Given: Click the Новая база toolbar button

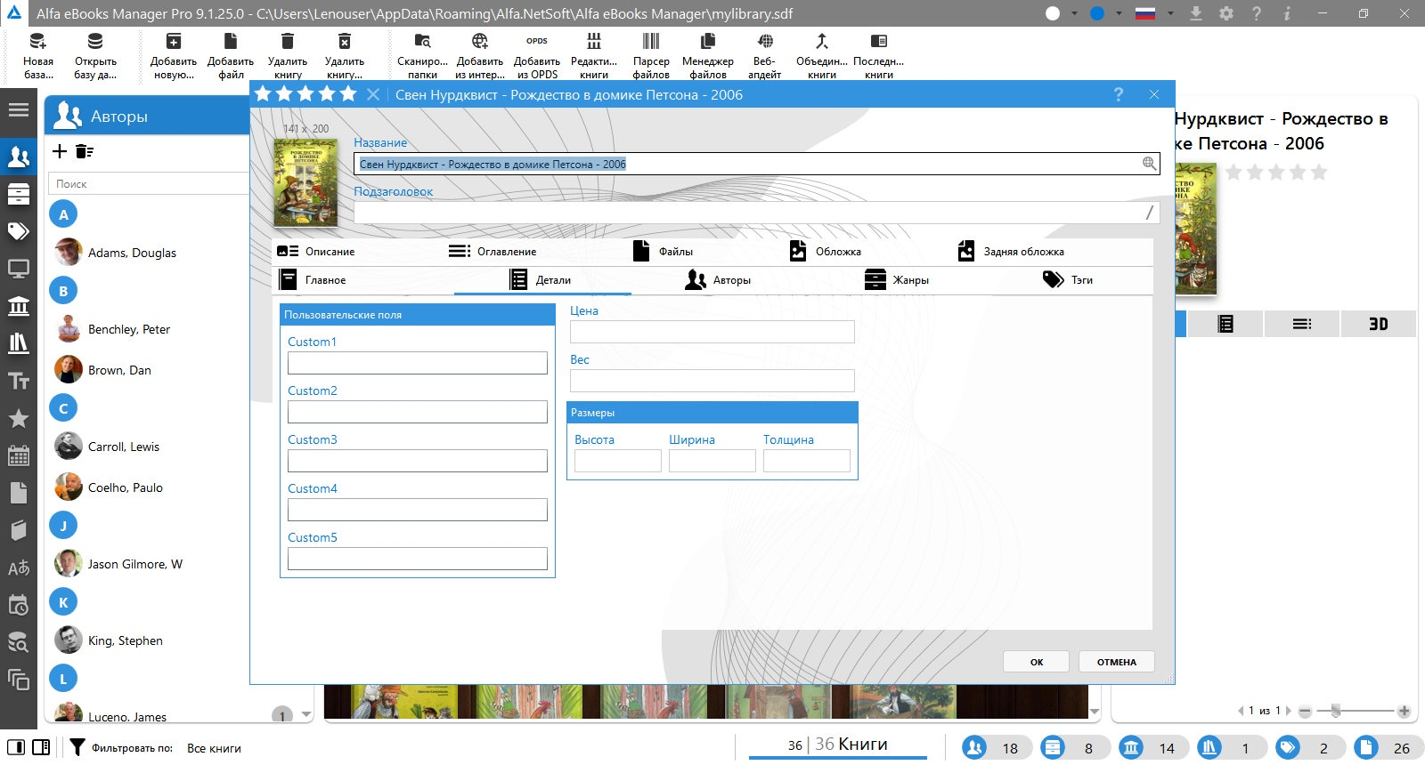Looking at the screenshot, I should (38, 55).
